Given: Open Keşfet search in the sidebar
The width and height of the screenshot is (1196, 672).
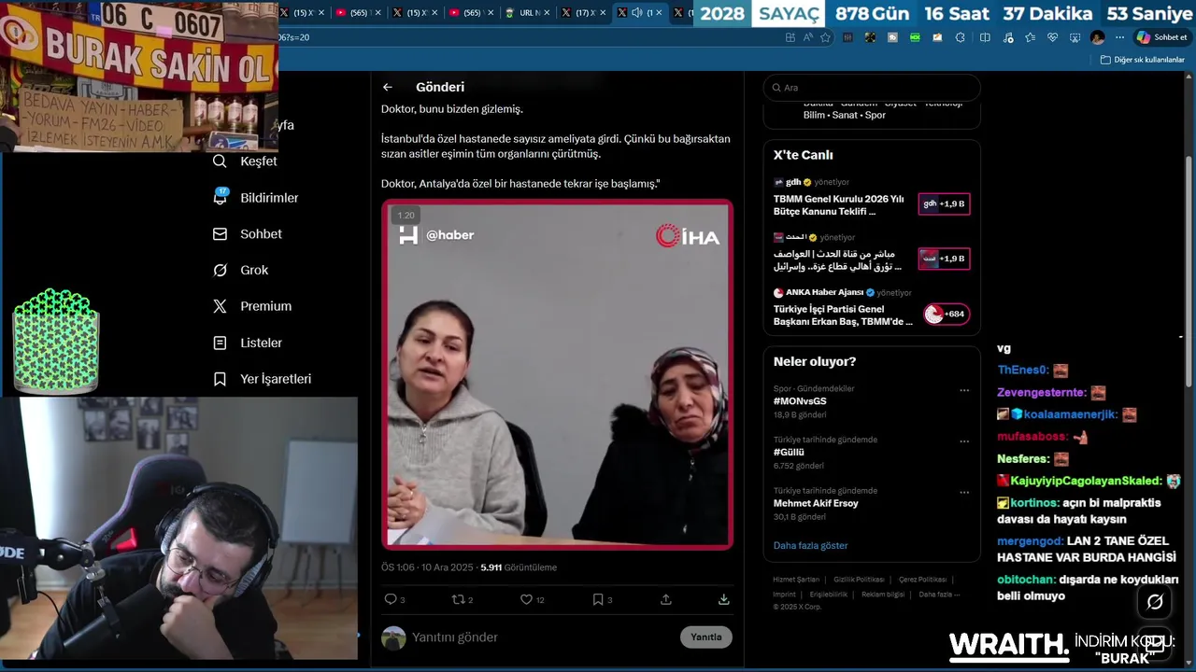Looking at the screenshot, I should tap(246, 161).
